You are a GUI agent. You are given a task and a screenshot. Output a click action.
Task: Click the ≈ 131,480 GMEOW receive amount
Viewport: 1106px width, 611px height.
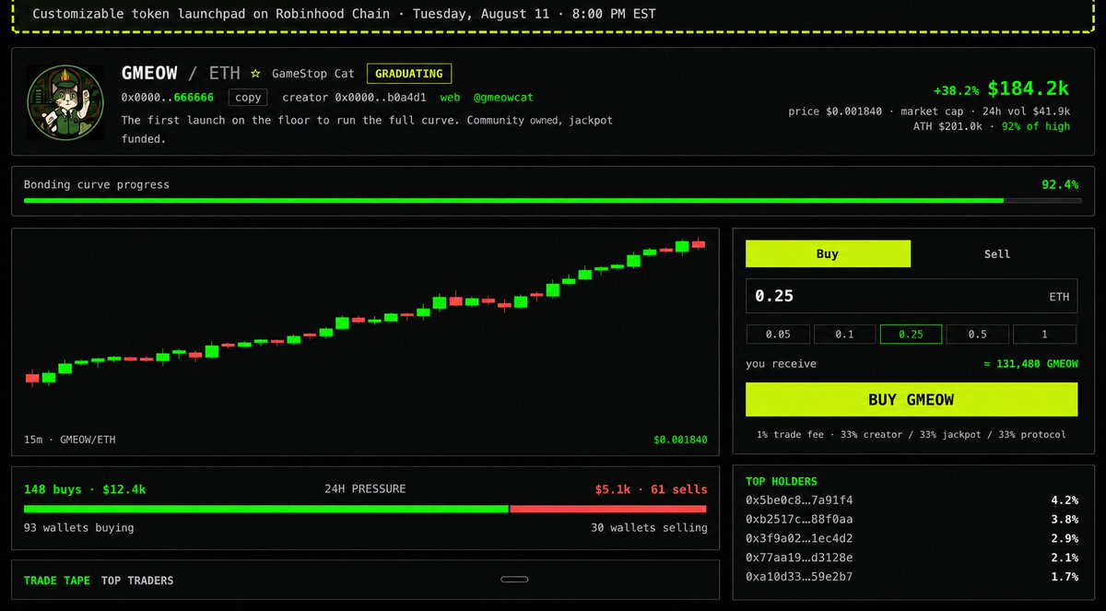click(x=1030, y=364)
